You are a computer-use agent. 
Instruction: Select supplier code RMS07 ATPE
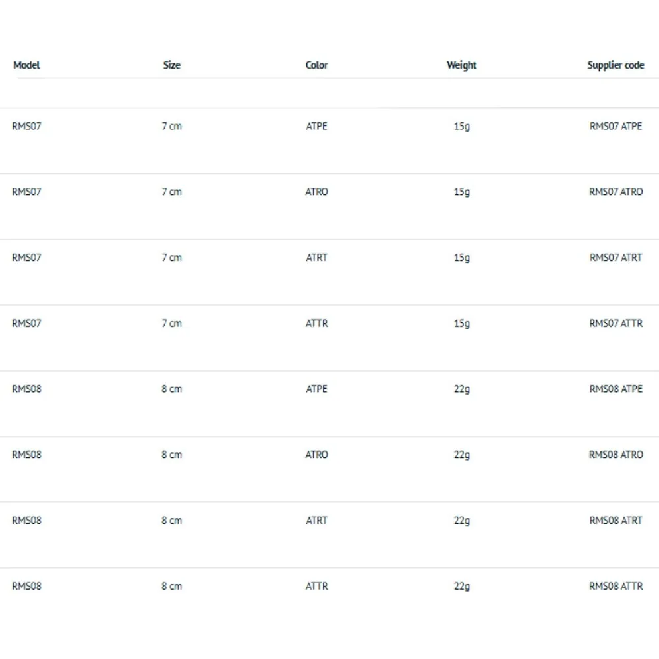(616, 126)
